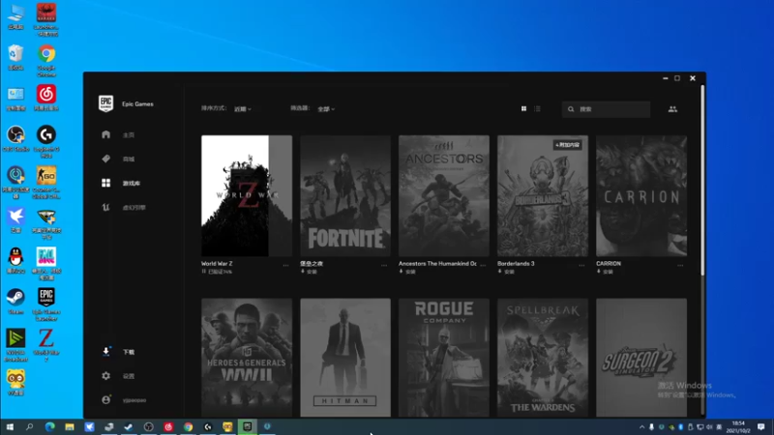Open Fall Guys desktop shortcut
Viewport: 774px width, 435px height.
(46, 264)
